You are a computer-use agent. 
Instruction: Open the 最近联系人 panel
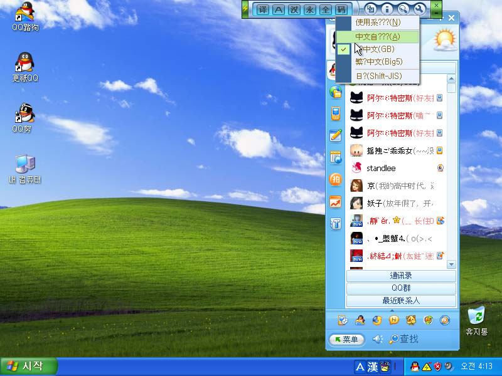[x=401, y=301]
